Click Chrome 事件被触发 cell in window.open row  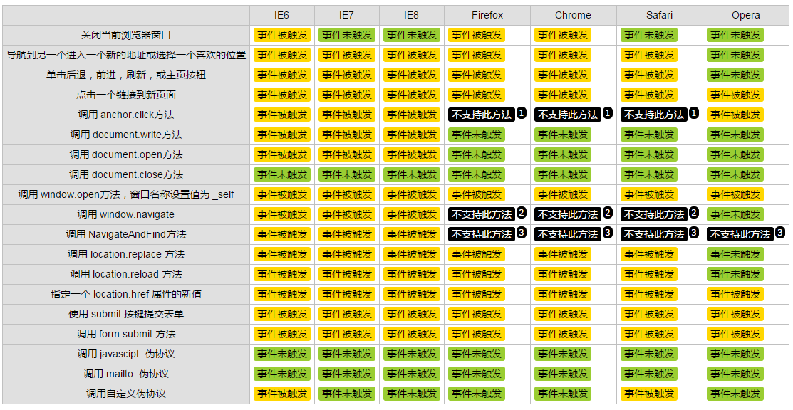click(563, 194)
